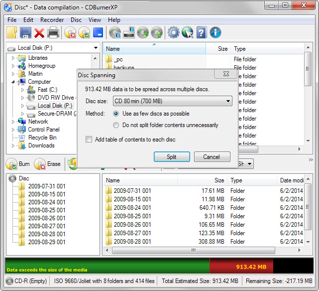Open the new compilation folder icon
319x291 pixels.
tap(11, 32)
